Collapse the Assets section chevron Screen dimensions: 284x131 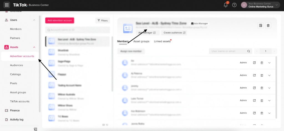click(34, 47)
